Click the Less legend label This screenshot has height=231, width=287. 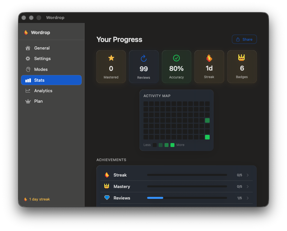(x=147, y=145)
